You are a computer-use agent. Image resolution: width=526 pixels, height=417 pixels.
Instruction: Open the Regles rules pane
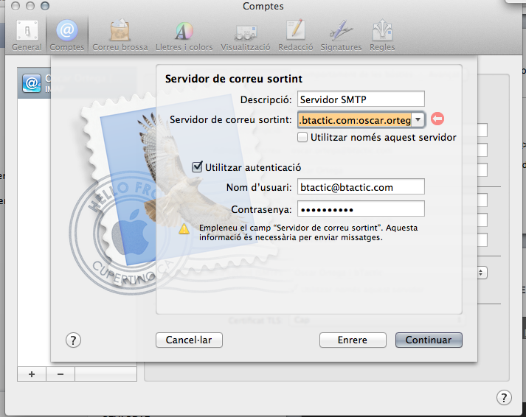(382, 35)
